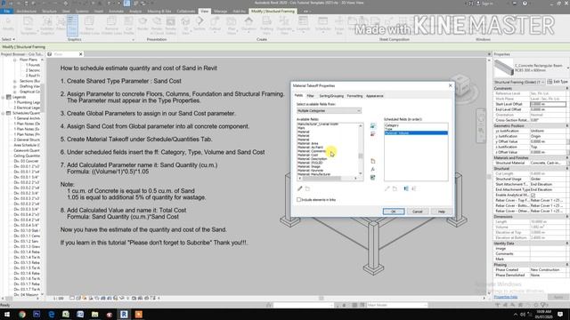Open the Multiple Categories dropdown
Viewport: 570px width, 320px height.
[329, 110]
